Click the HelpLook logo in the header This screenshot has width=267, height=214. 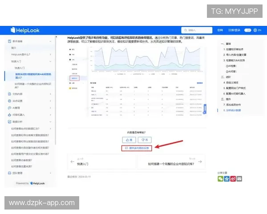[x=25, y=30]
